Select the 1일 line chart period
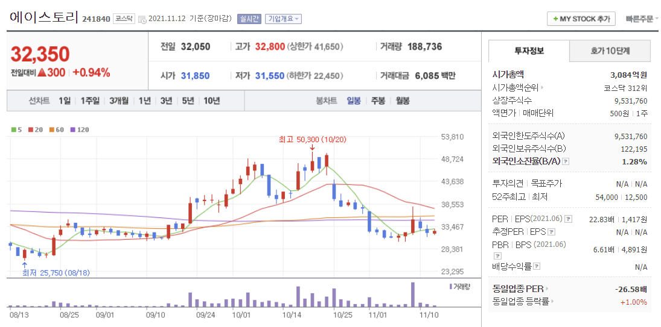The width and height of the screenshot is (661, 327). click(x=65, y=101)
